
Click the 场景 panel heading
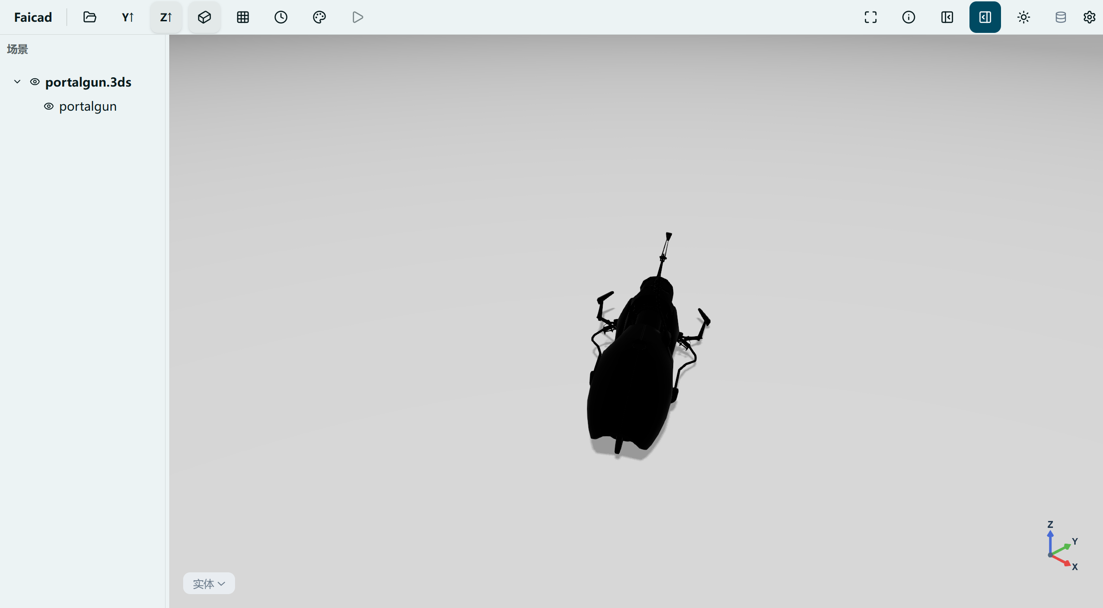[x=18, y=49]
